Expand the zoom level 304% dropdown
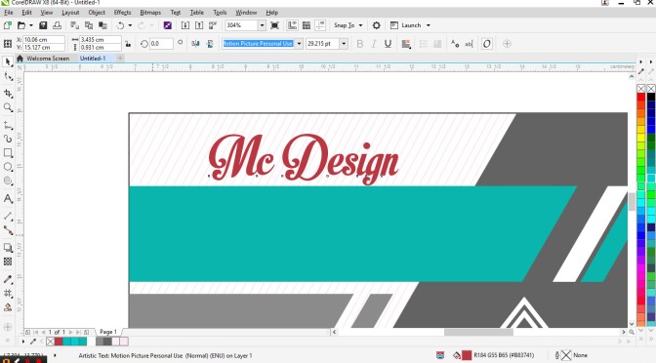This screenshot has width=656, height=363. 262,25
